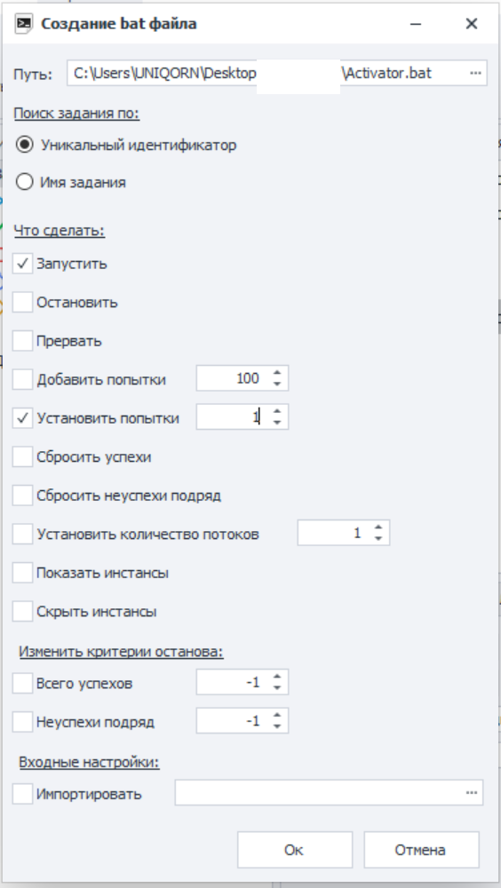Open the import file browse ellipsis button
This screenshot has width=501, height=888.
[x=472, y=793]
